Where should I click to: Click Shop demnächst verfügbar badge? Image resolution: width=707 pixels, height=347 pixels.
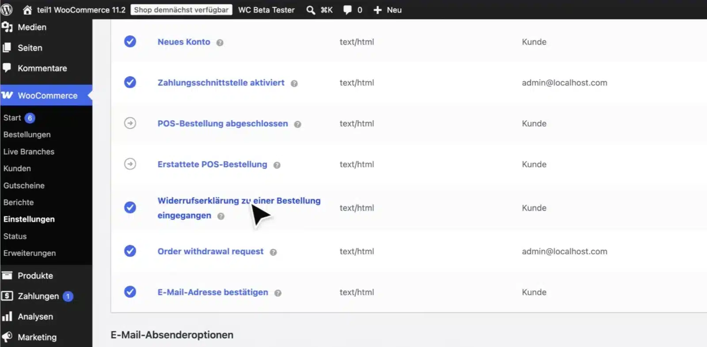pos(181,10)
